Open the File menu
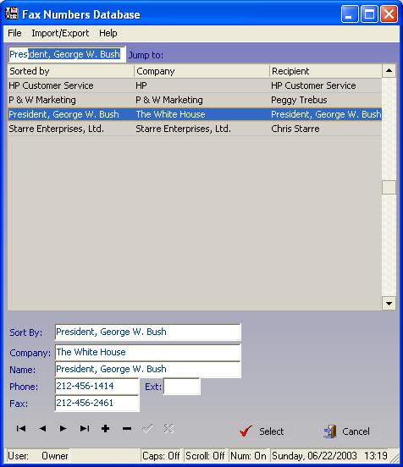The height and width of the screenshot is (467, 403). (x=14, y=33)
